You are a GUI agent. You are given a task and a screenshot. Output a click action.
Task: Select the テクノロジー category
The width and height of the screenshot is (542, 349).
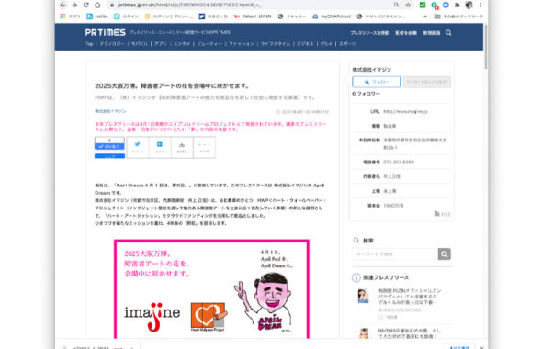(112, 44)
